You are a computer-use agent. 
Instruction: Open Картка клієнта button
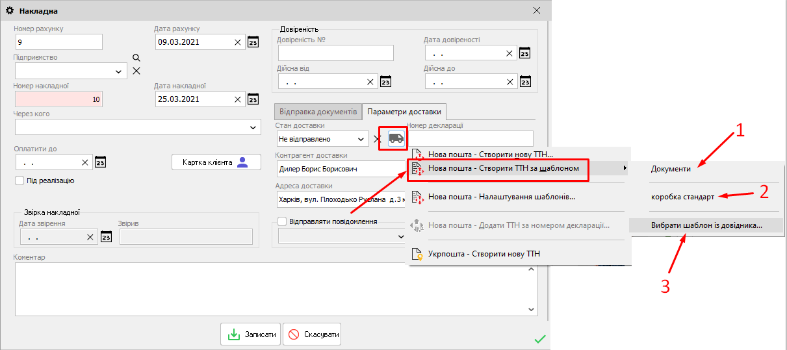216,162
